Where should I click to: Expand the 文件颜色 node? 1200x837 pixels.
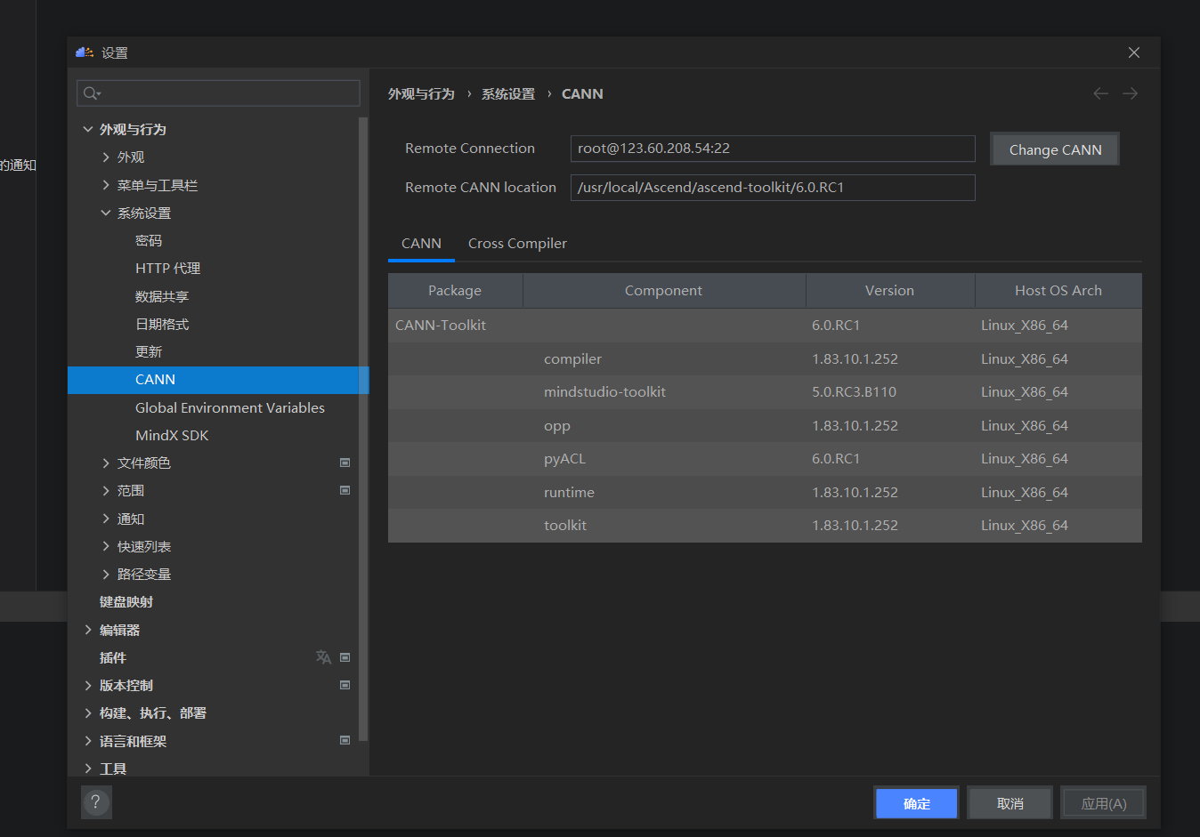(x=106, y=463)
